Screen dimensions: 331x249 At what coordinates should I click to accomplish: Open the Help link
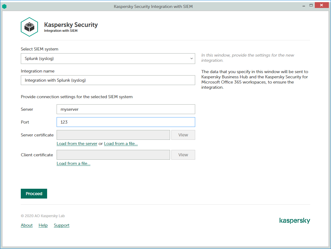coord(43,225)
